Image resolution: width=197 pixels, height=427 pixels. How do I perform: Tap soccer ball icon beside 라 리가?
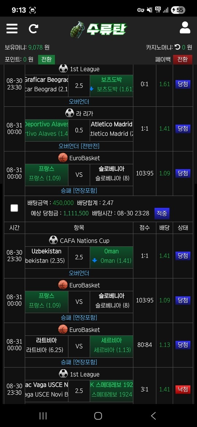point(70,113)
